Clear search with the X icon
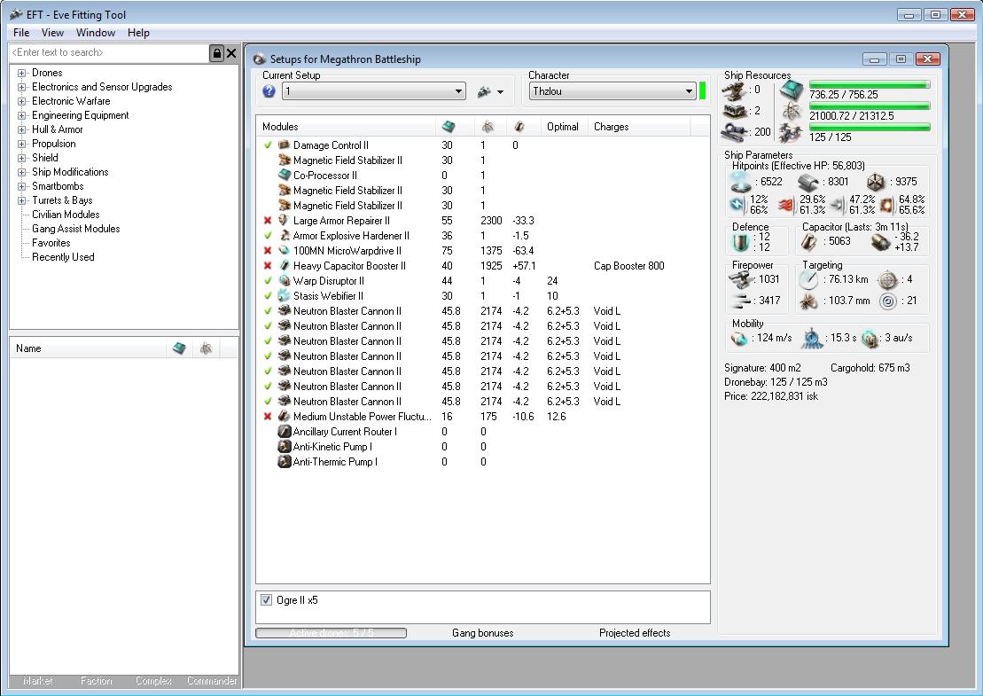Screen dimensions: 983x696 [x=231, y=53]
